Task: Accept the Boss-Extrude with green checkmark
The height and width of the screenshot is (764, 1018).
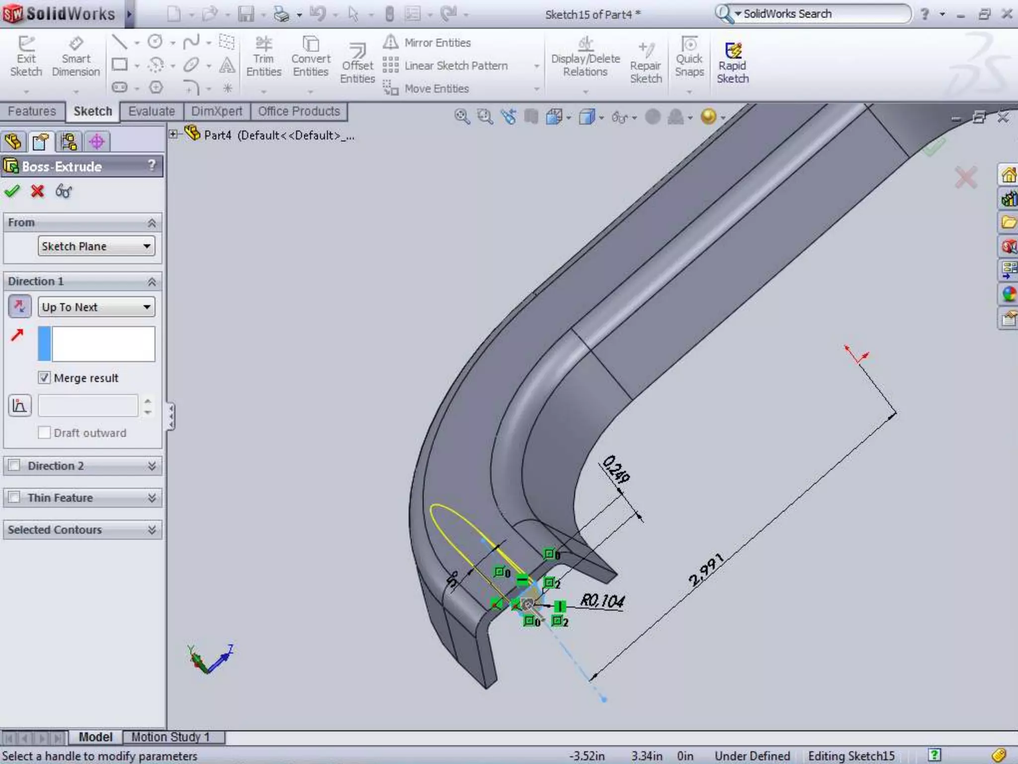Action: [12, 191]
